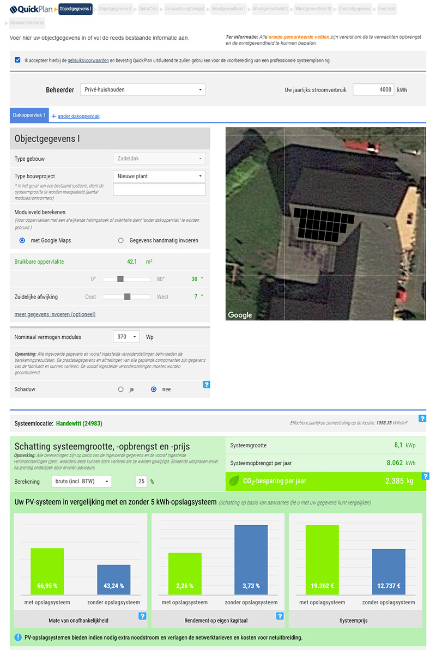This screenshot has width=436, height=650.
Task: Click the existing system size input field
Action: (x=159, y=190)
